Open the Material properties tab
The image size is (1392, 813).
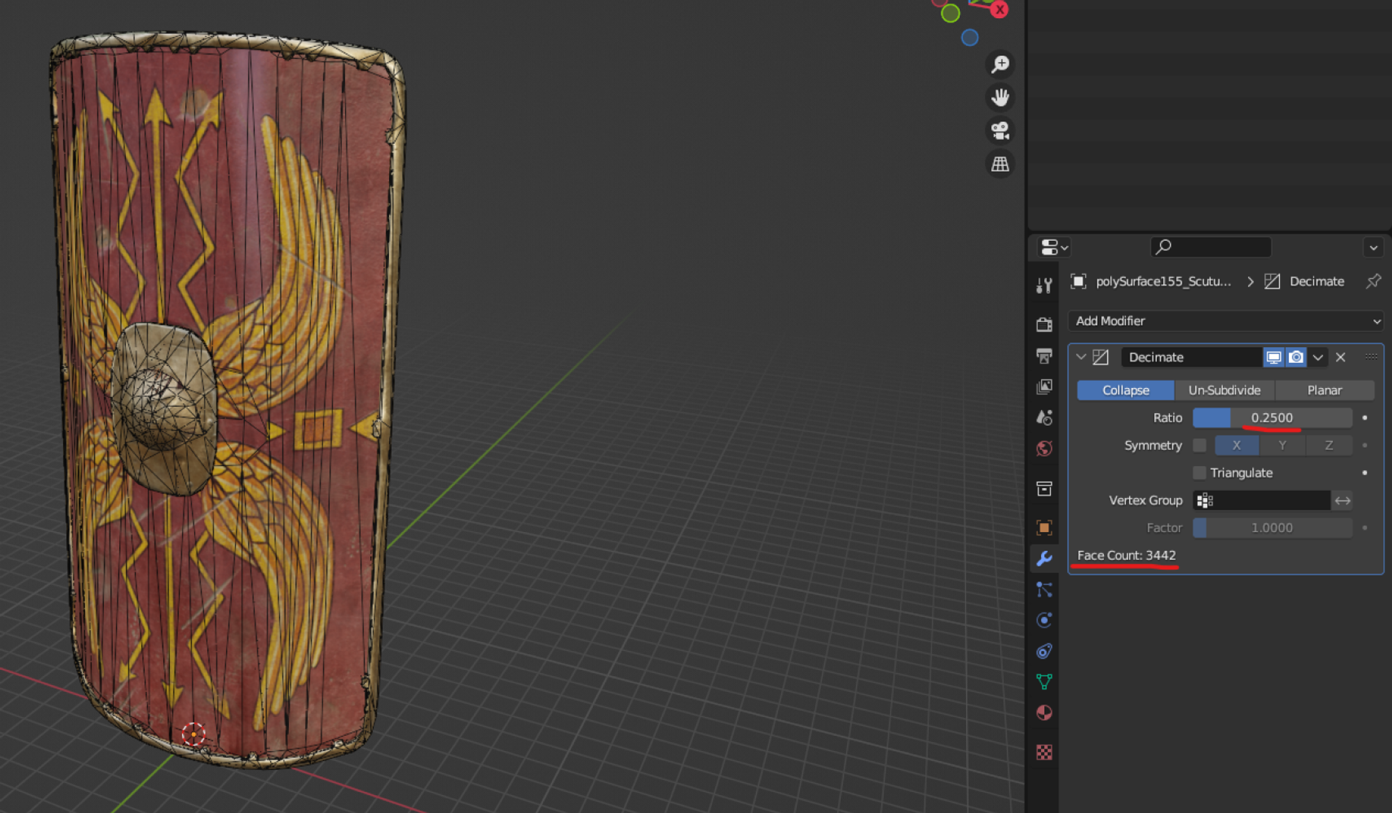1044,713
